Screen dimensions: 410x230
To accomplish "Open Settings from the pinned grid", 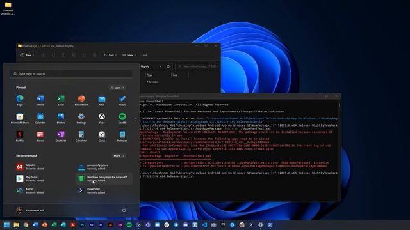I will (81, 118).
